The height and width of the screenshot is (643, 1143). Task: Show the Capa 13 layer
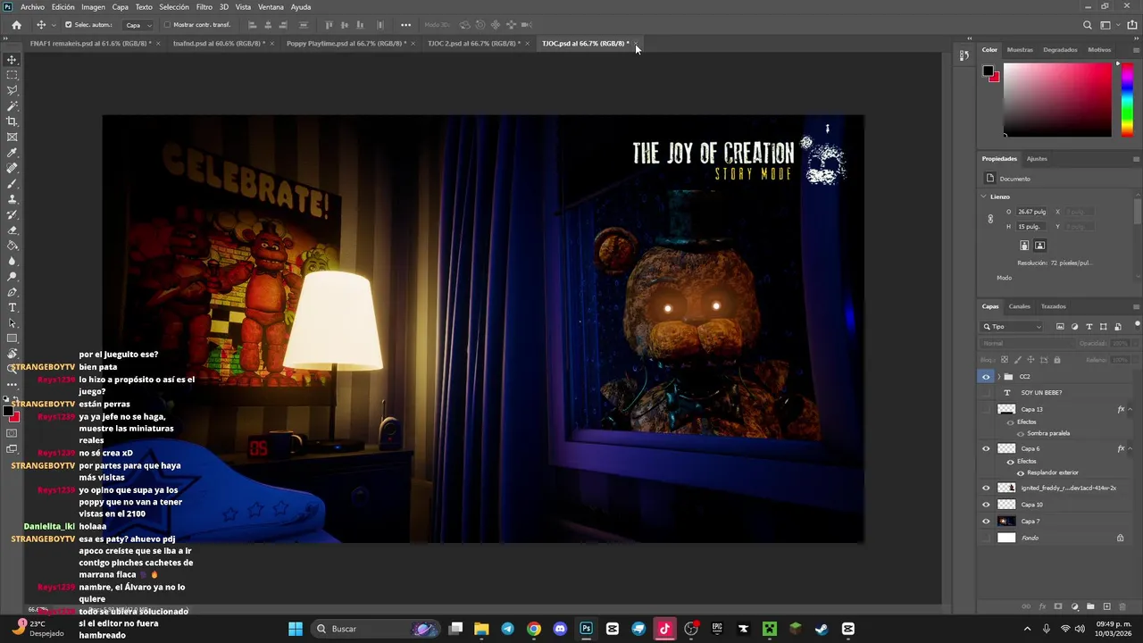coord(986,409)
